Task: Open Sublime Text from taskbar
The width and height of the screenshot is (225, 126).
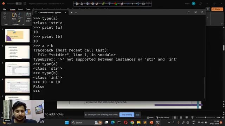Action: pos(145,122)
